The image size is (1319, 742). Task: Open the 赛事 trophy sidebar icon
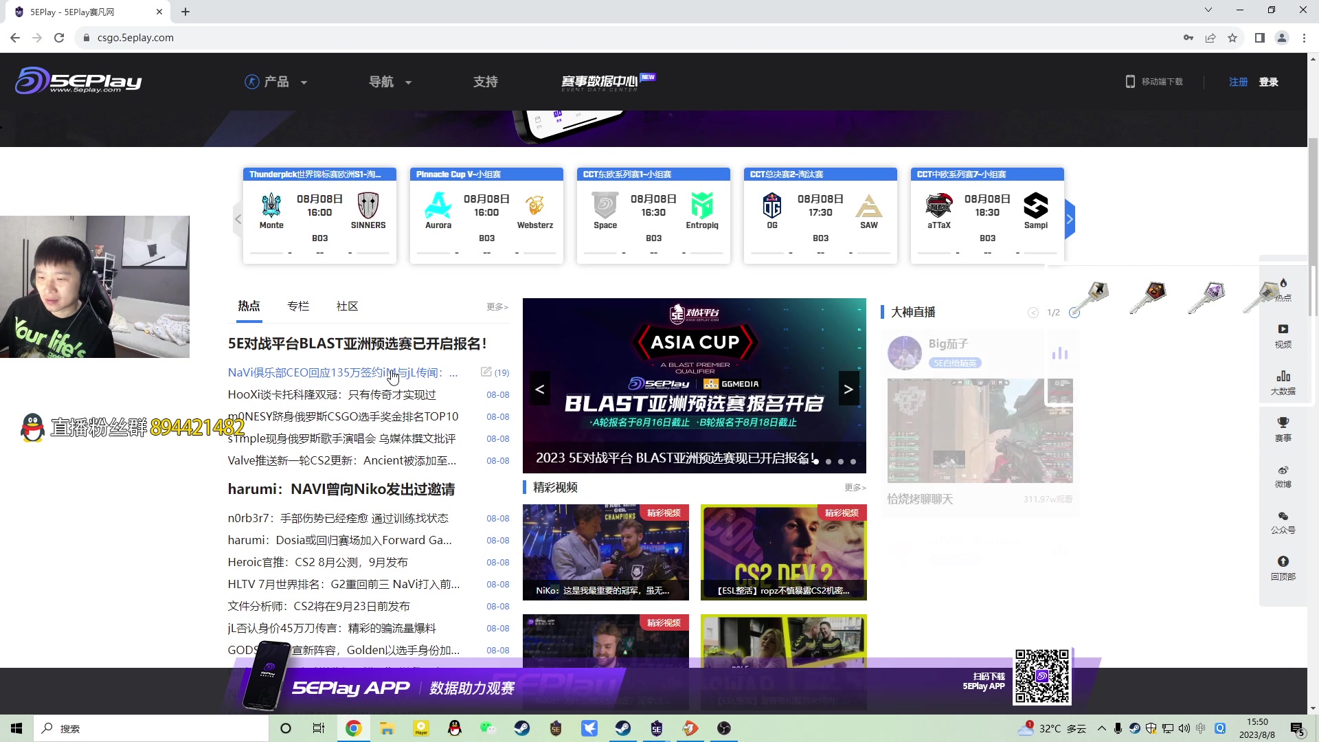1283,429
